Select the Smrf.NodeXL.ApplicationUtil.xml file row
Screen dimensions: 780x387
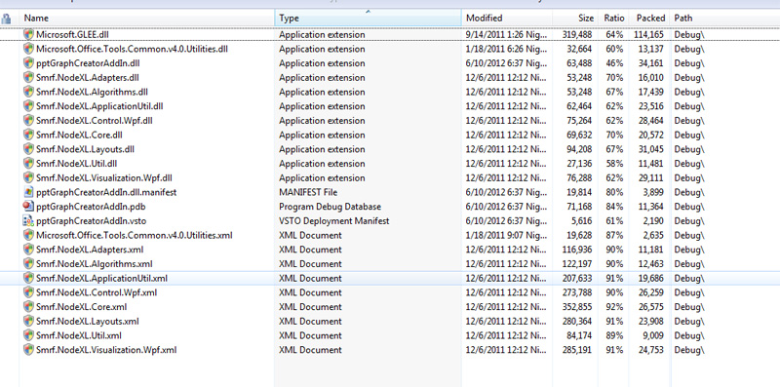(390, 278)
